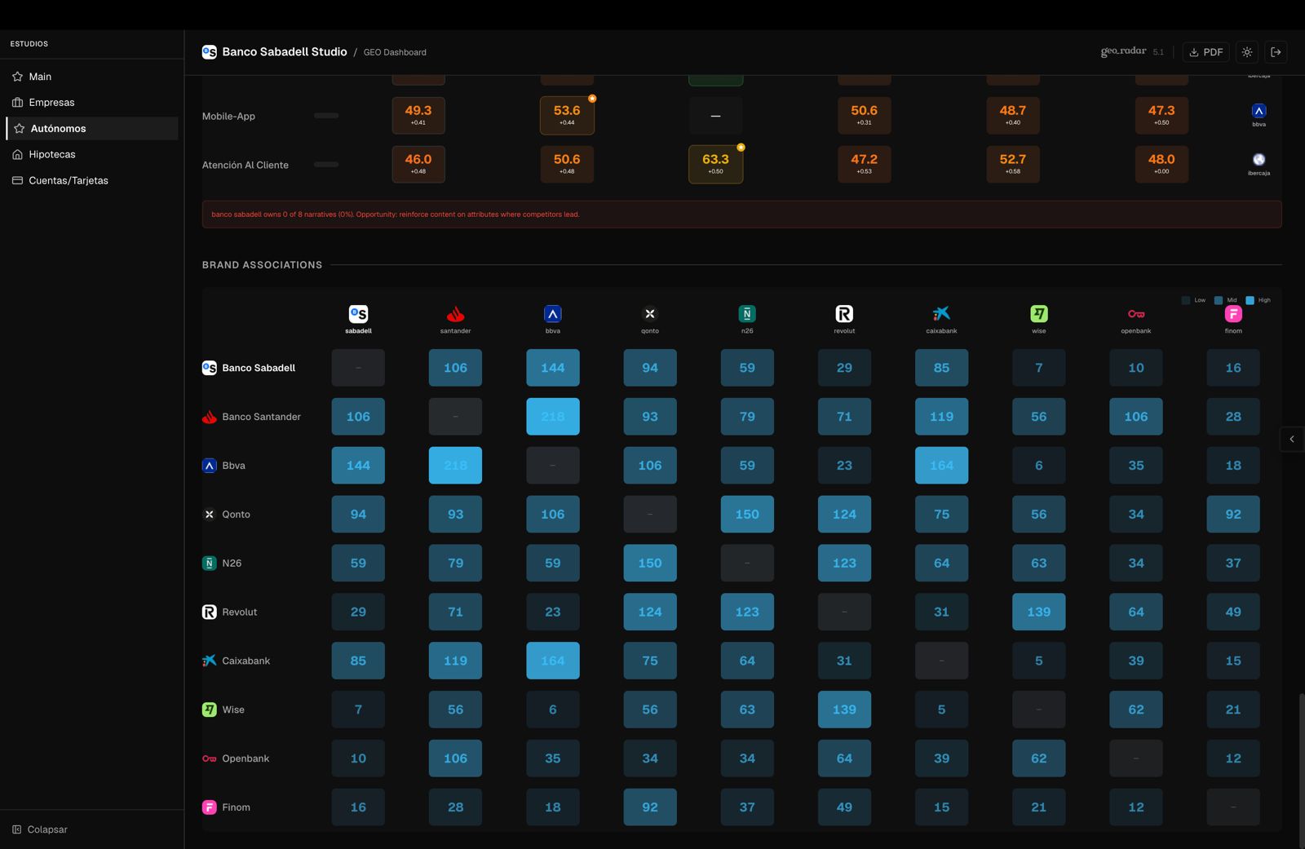Click the 218 cell in Banco Santander row
The width and height of the screenshot is (1305, 849).
pyautogui.click(x=552, y=417)
